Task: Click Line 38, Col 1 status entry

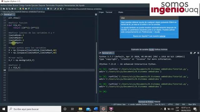Action: (x=160, y=105)
